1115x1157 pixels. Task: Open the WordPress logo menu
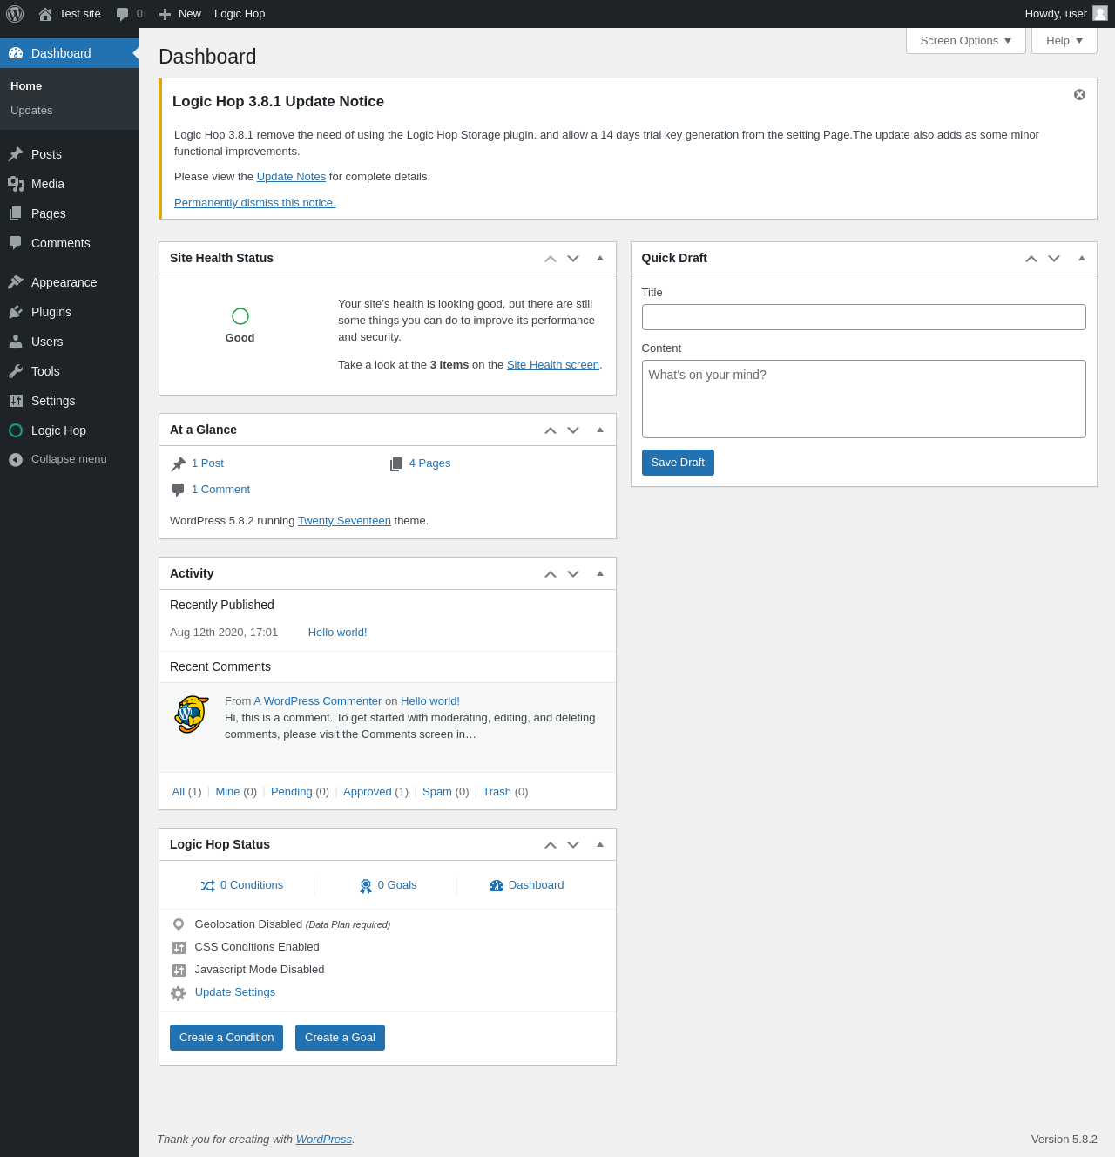pyautogui.click(x=15, y=14)
